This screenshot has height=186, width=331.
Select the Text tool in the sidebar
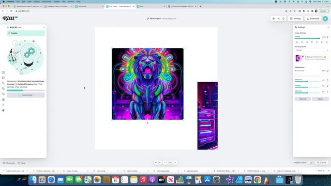click(x=3, y=83)
